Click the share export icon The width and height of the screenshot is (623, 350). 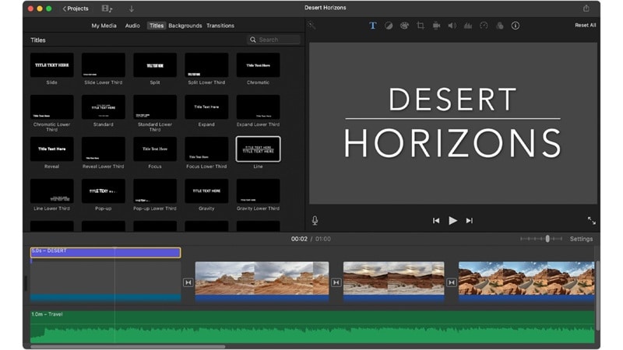click(x=586, y=9)
